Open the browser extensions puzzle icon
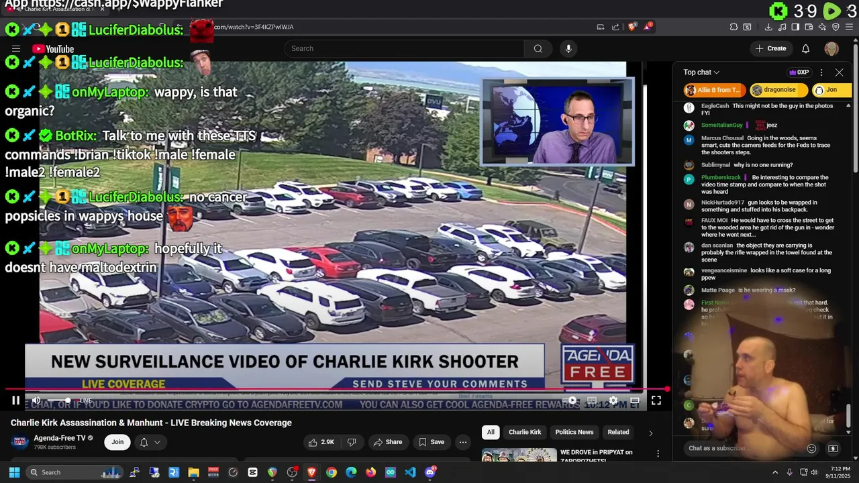Viewport: 859px width, 483px height. pyautogui.click(x=734, y=27)
